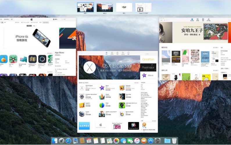Image resolution: width=231 pixels, height=145 pixels.
Task: Open account dropdown in iTunes toolbar
Action: (55, 19)
